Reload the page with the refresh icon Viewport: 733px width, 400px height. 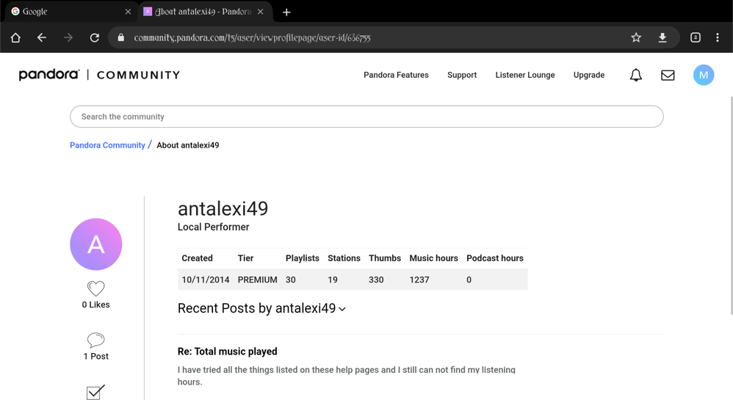(95, 37)
